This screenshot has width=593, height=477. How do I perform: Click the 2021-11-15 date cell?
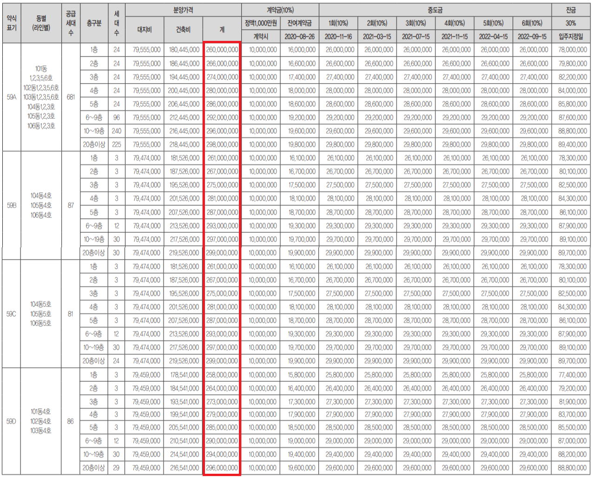(x=455, y=36)
